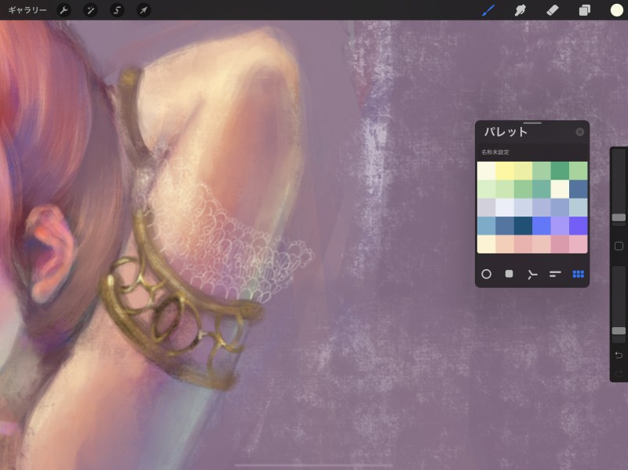
Task: Pick the bright yellow palette swatch
Action: 505,170
